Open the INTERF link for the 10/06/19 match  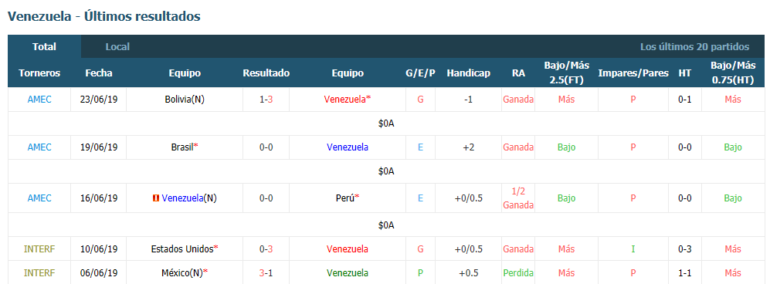39,249
